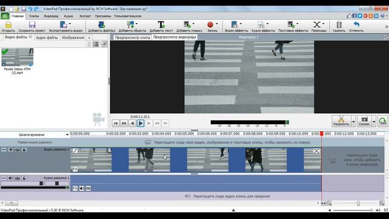This screenshot has height=219, width=389.
Task: Open the Аудио menu tab
Action: point(68,16)
